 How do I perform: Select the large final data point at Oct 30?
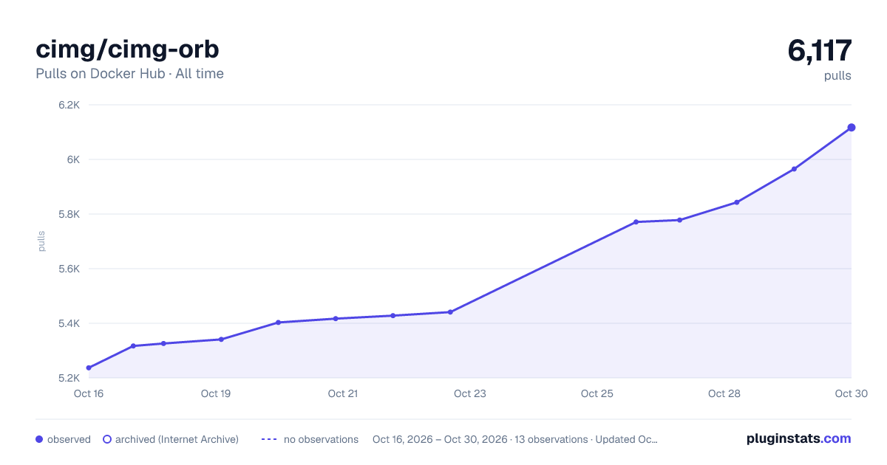point(852,128)
